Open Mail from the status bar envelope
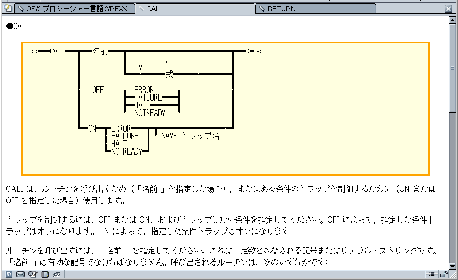The height and width of the screenshot is (280, 458). [20, 275]
